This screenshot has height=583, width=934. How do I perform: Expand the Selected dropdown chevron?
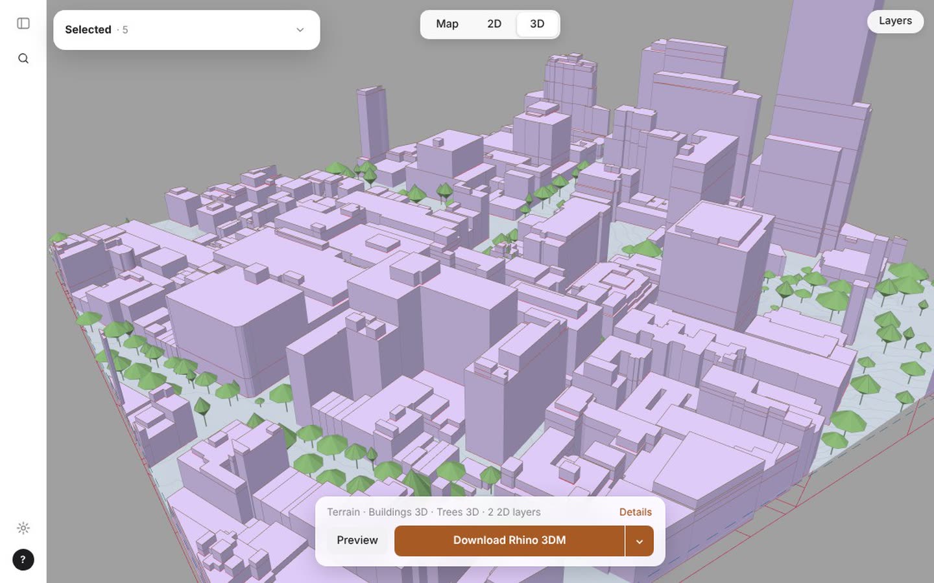click(300, 30)
